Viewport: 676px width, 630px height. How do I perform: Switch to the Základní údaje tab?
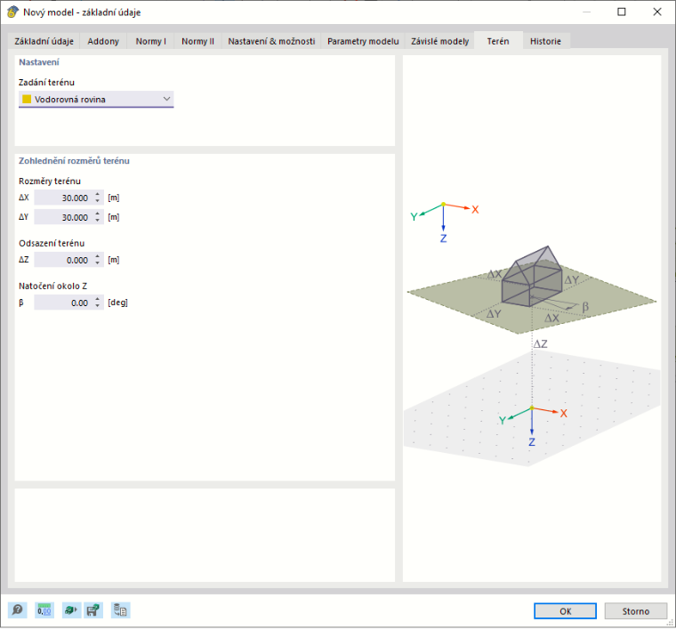pos(44,42)
